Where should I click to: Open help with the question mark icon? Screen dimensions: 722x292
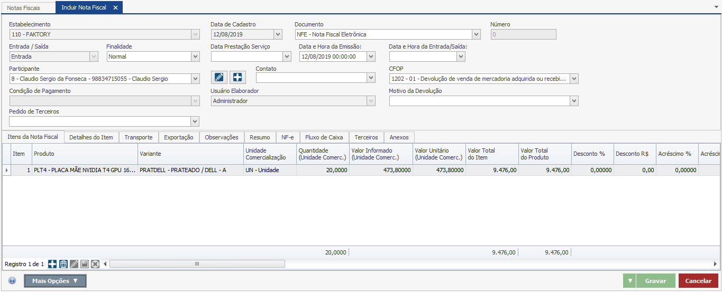(x=12, y=281)
